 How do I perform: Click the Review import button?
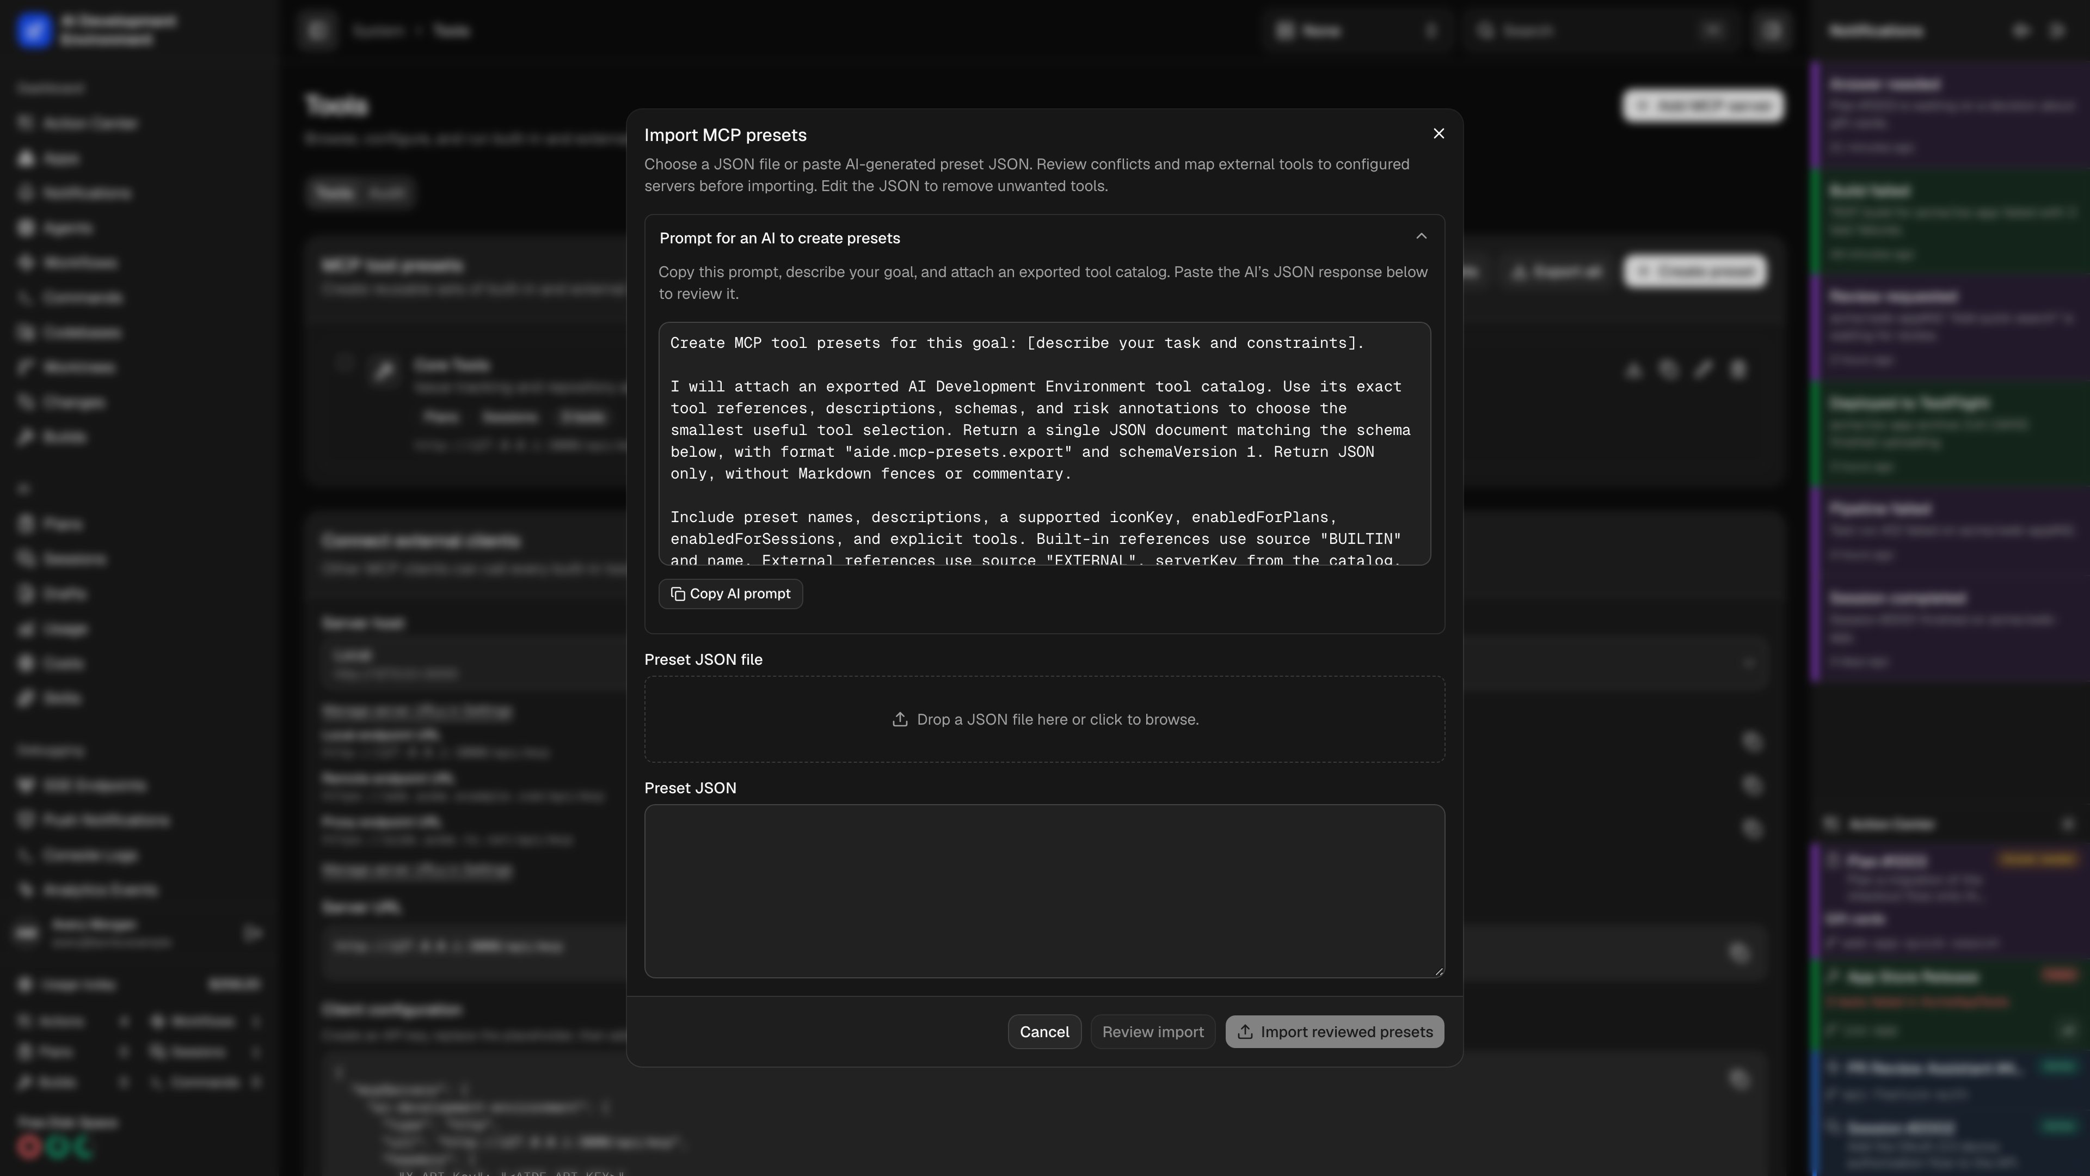(1152, 1032)
